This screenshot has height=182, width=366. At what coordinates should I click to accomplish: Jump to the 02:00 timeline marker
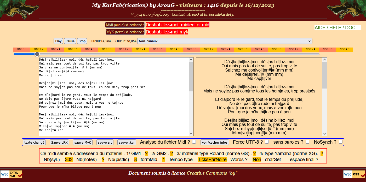pyautogui.click(x=192, y=49)
